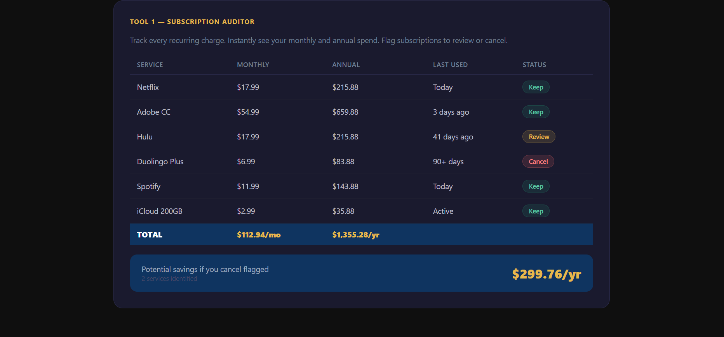The width and height of the screenshot is (724, 337).
Task: Click the STATUS column header
Action: [534, 65]
